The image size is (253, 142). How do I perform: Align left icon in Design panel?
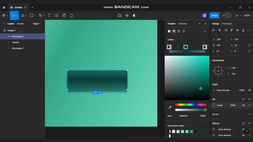[x=213, y=30]
